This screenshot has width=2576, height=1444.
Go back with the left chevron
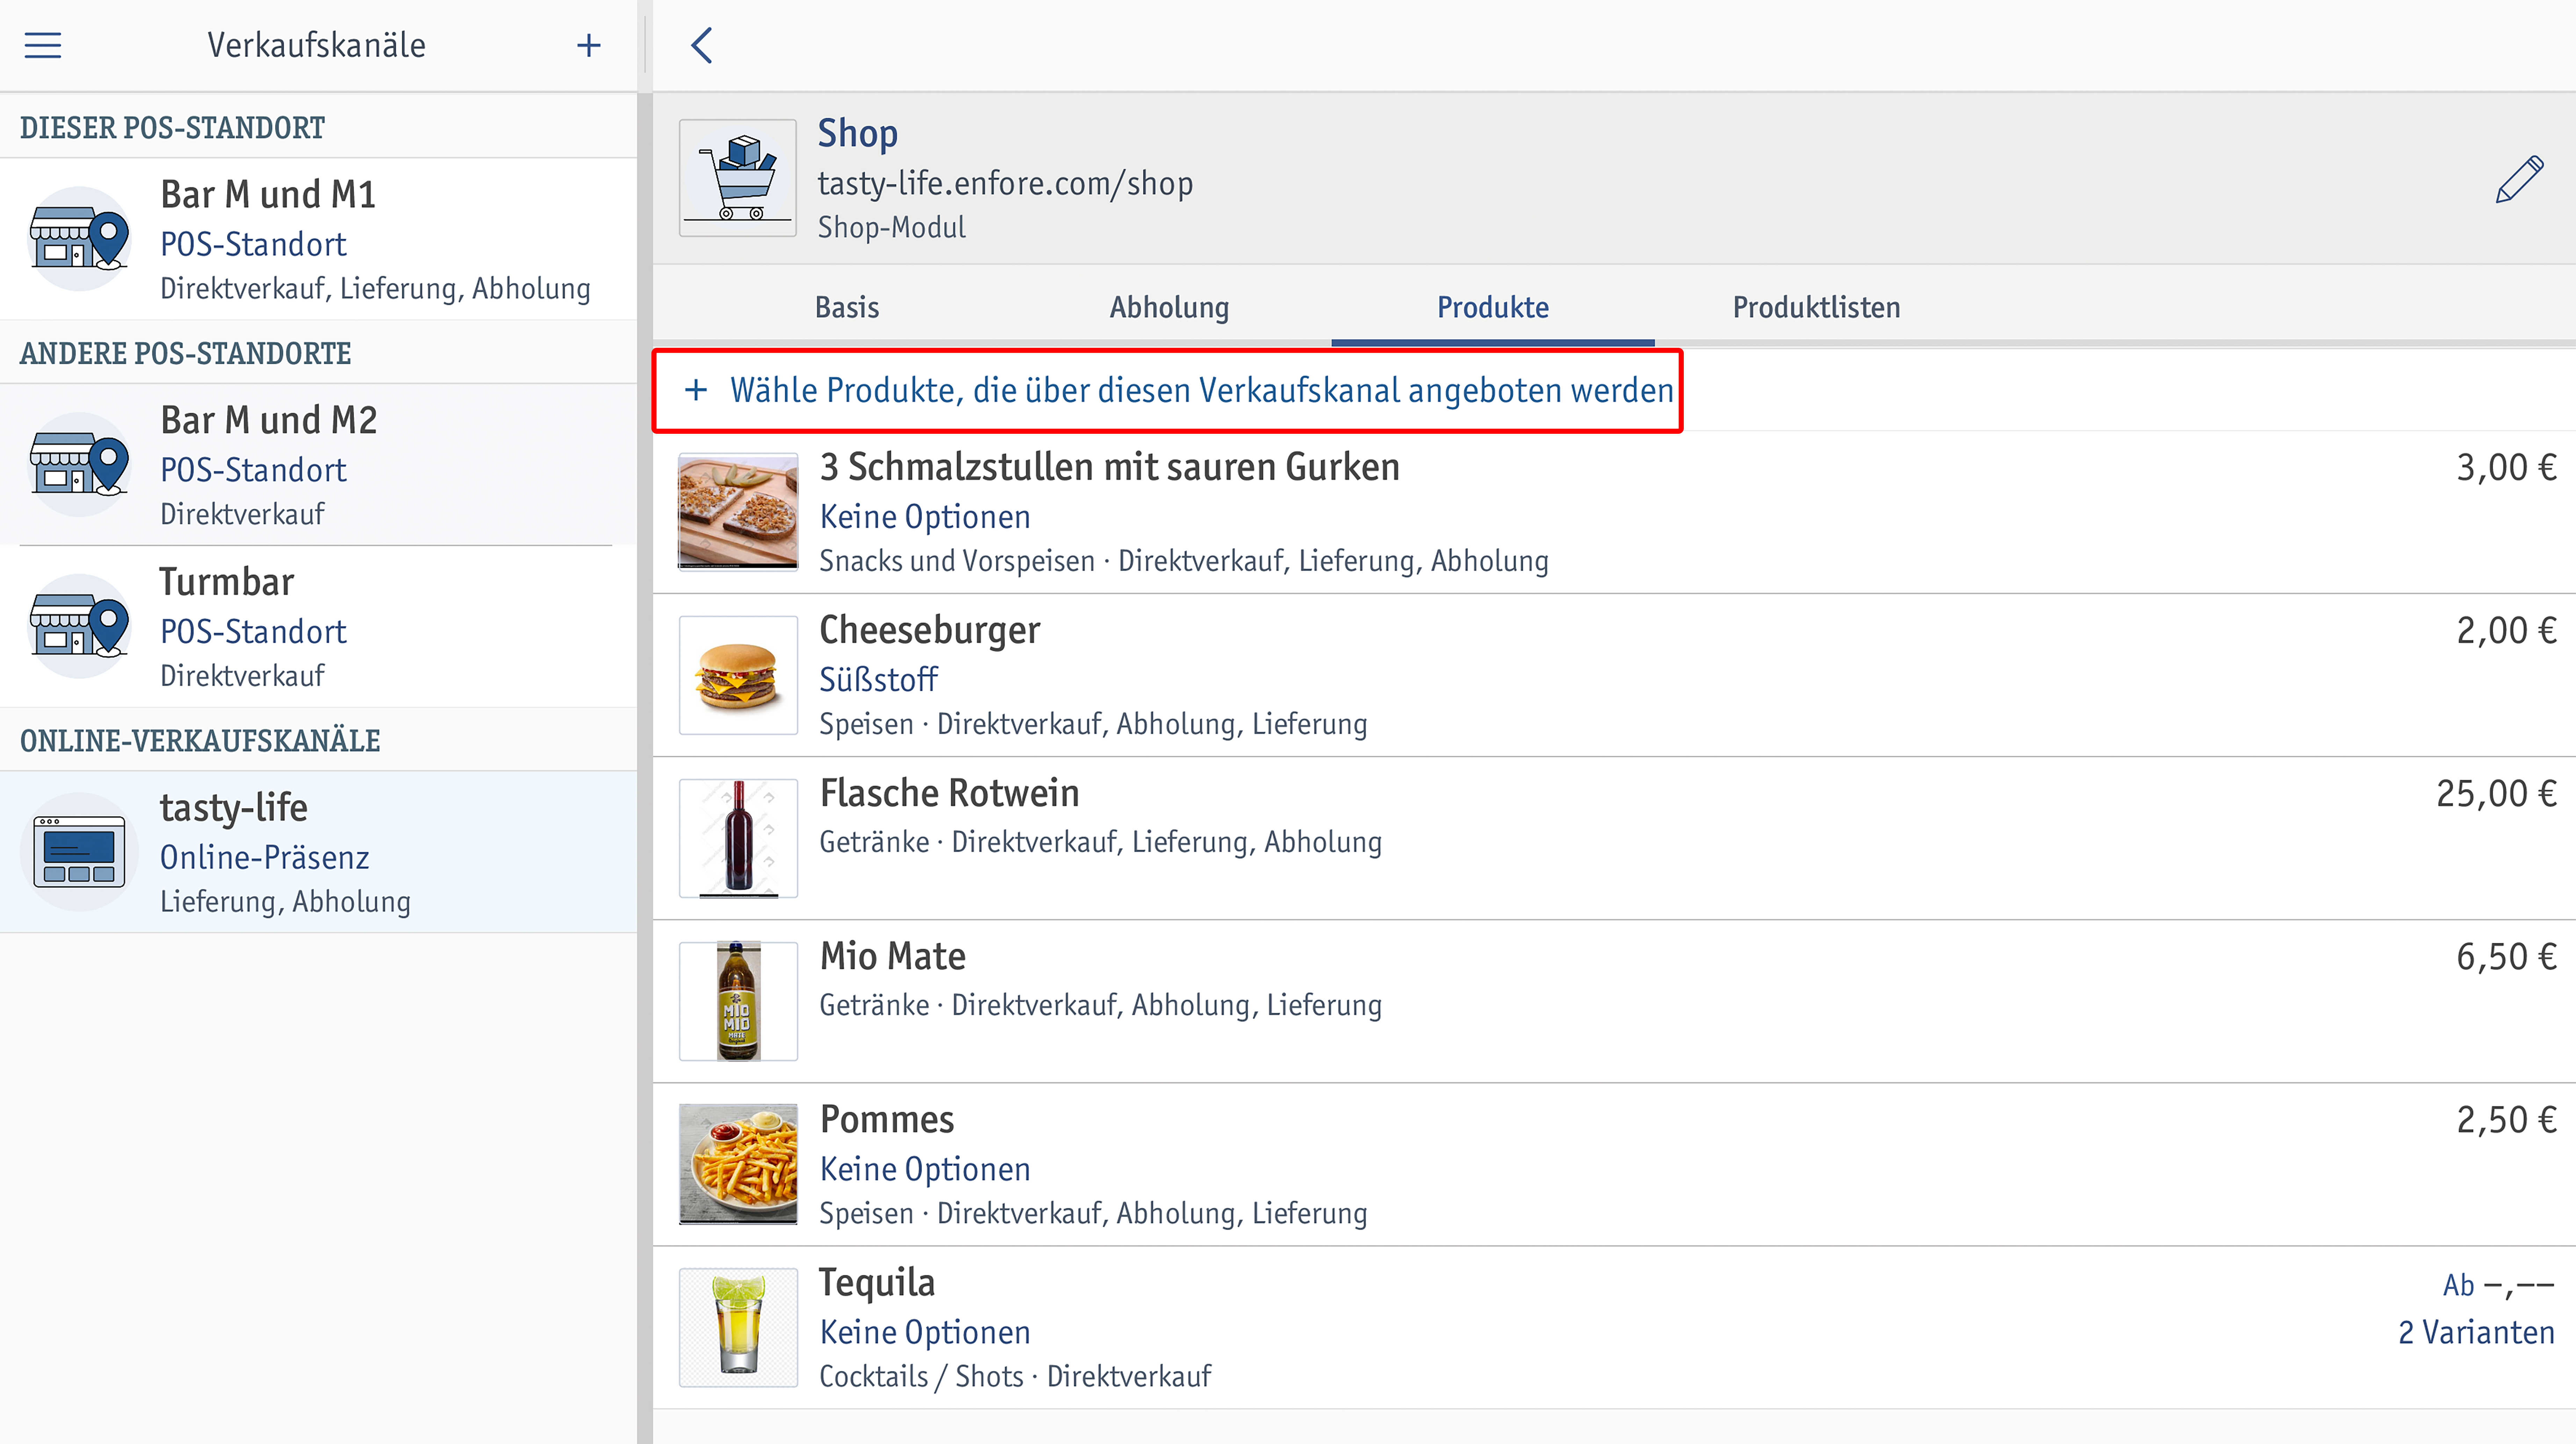pyautogui.click(x=702, y=45)
